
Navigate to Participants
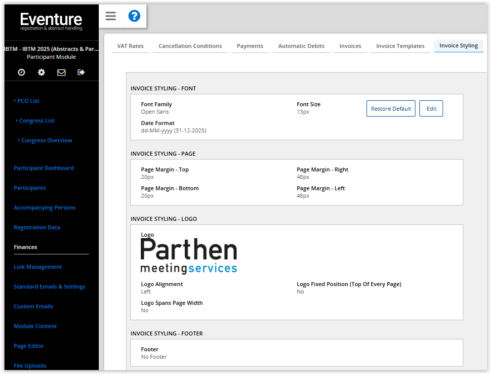tap(30, 188)
